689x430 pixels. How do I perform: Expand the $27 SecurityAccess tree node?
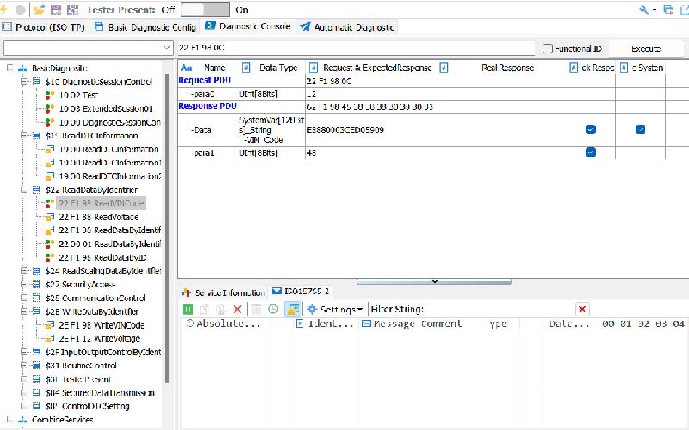[22, 285]
